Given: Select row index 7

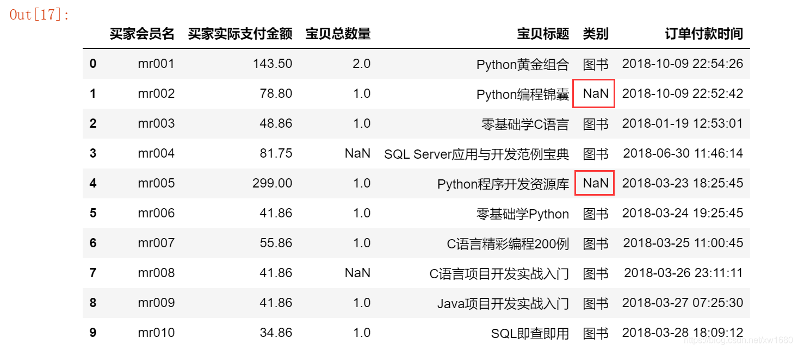Looking at the screenshot, I should [x=93, y=273].
